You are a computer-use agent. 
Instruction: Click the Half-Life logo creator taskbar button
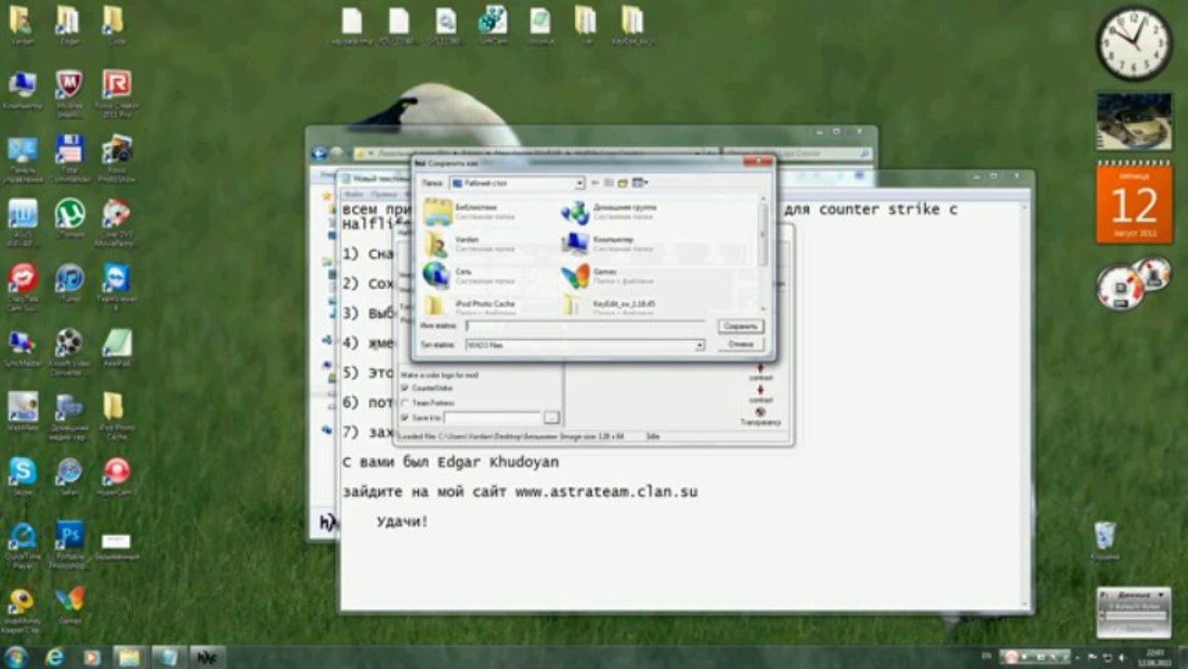206,657
